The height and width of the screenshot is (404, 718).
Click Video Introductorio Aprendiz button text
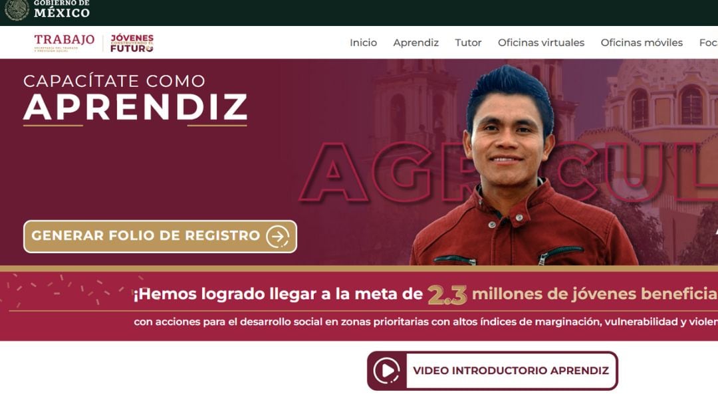511,371
